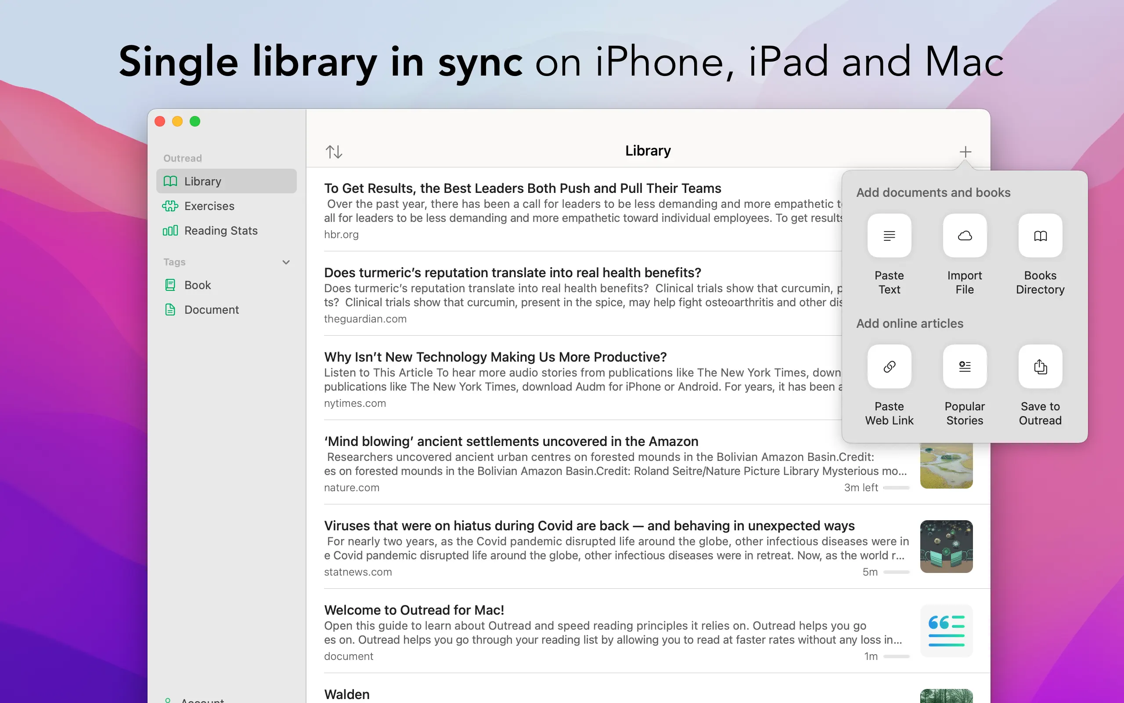1124x703 pixels.
Task: Click the sort arrows icon
Action: 334,152
